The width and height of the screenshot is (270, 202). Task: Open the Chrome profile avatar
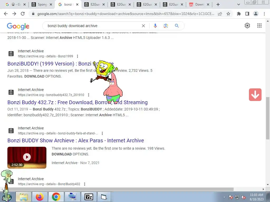[256, 14]
